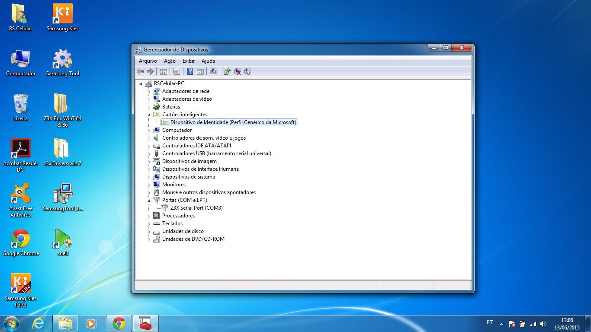Click the Back arrow in Device Manager toolbar

point(140,71)
